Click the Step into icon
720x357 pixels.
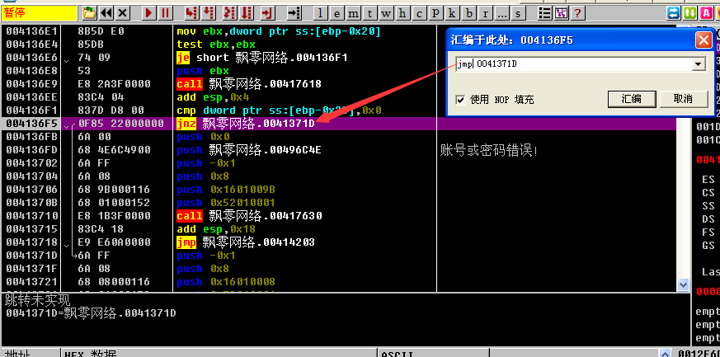coord(192,13)
